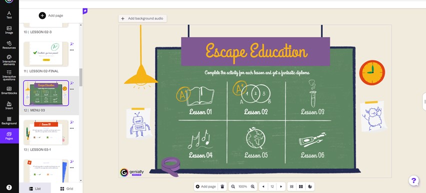The width and height of the screenshot is (426, 193).
Task: Delete current page with trash icon
Action: point(222,187)
